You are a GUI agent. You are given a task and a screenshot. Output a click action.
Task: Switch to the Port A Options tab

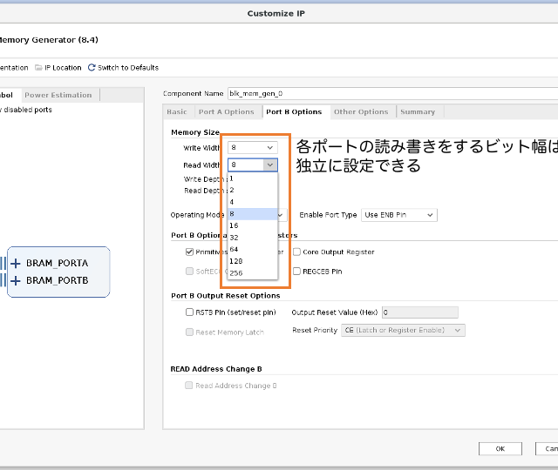226,112
